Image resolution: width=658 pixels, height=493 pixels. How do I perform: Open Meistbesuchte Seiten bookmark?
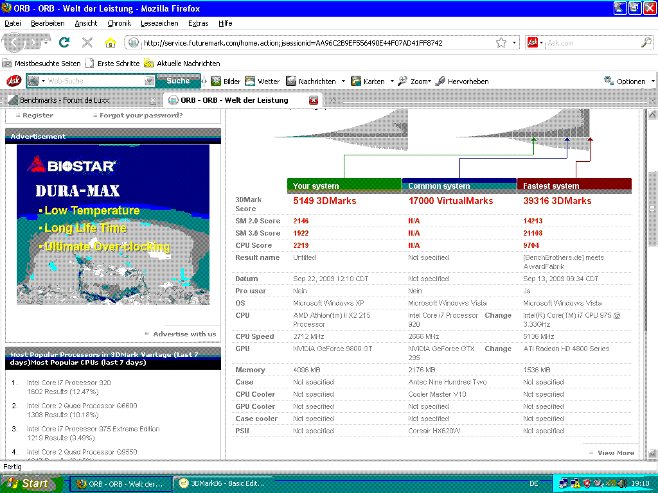(x=41, y=64)
